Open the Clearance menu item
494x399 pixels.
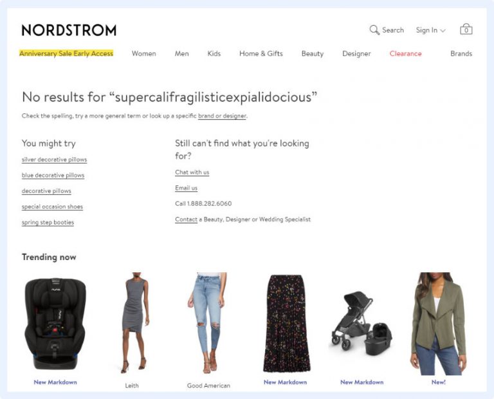[x=405, y=53]
